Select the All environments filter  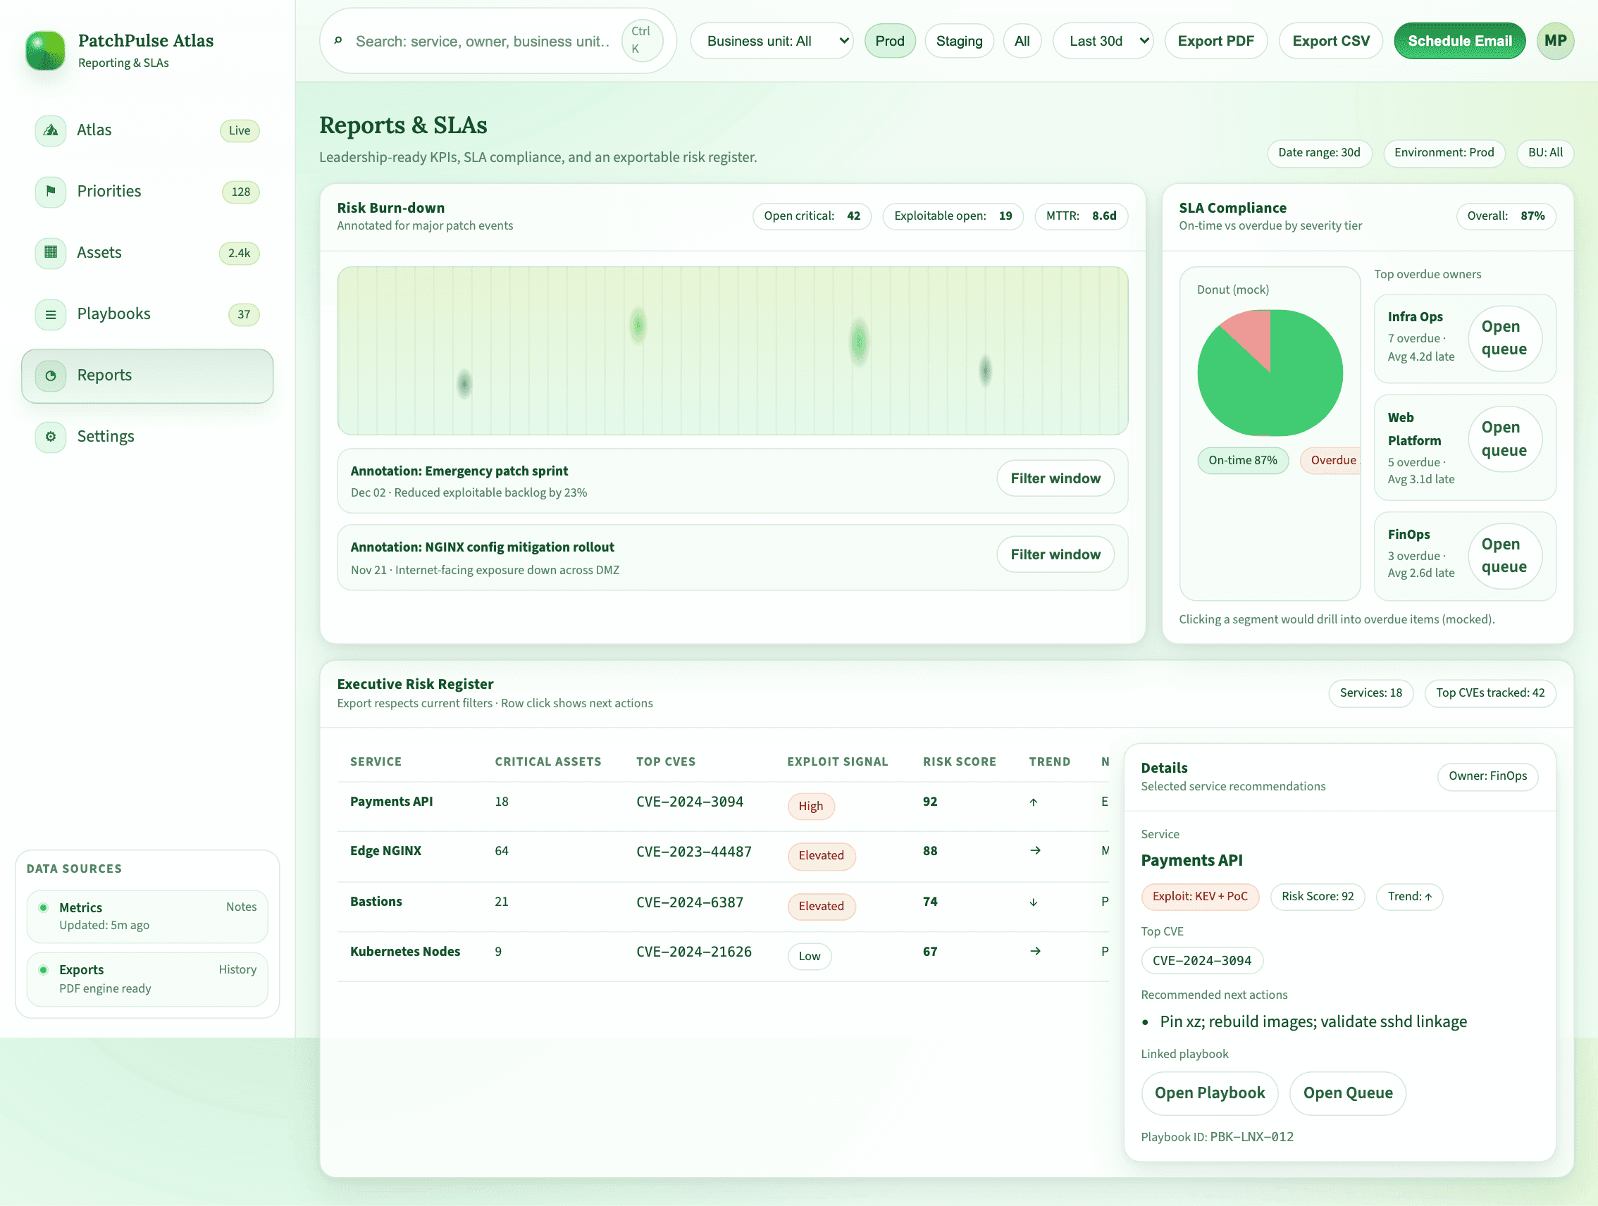pyautogui.click(x=1022, y=41)
